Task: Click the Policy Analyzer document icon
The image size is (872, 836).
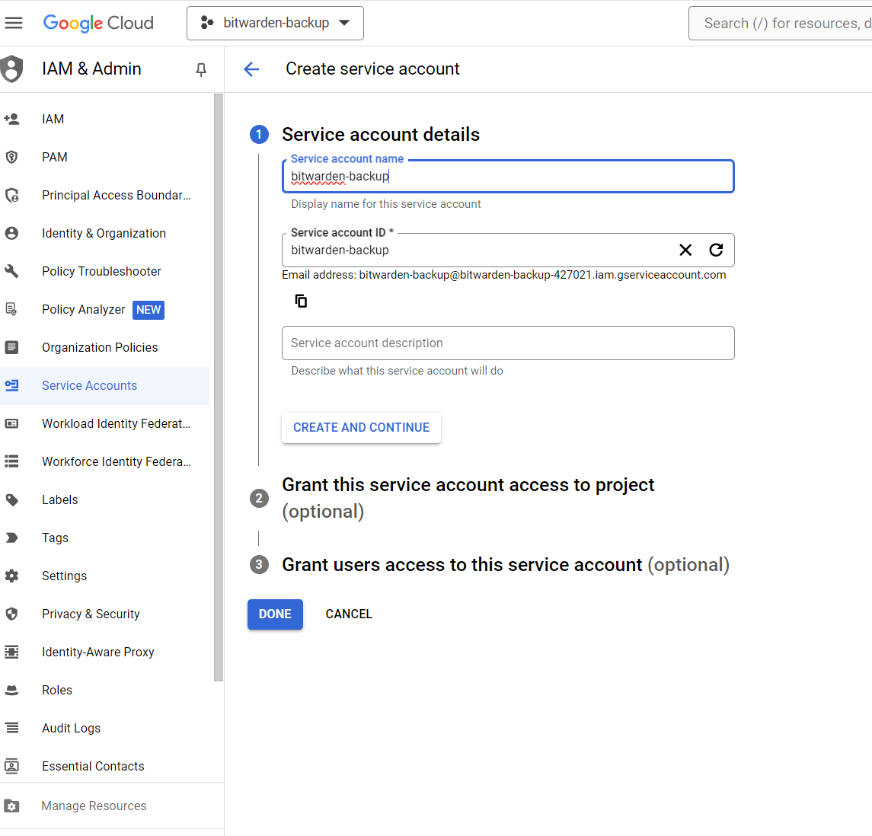Action: click(x=11, y=309)
